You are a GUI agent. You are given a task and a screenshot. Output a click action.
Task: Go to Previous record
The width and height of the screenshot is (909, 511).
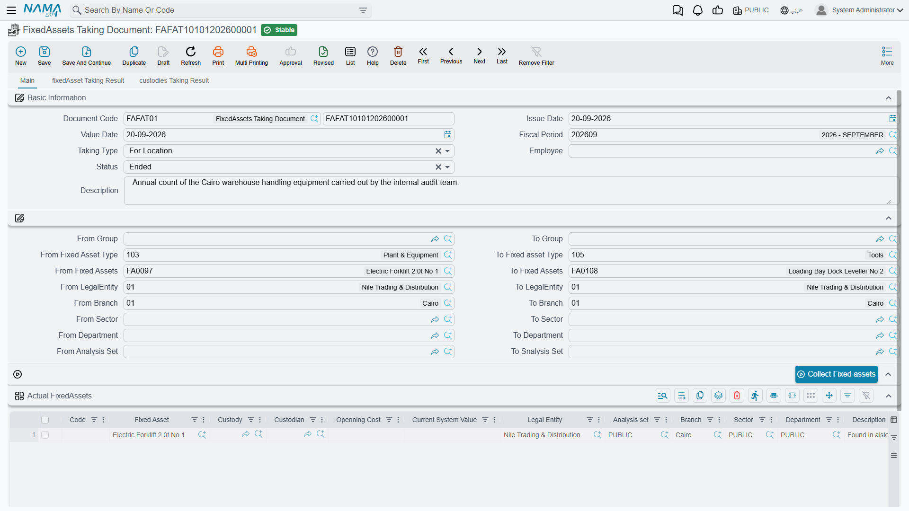(451, 55)
